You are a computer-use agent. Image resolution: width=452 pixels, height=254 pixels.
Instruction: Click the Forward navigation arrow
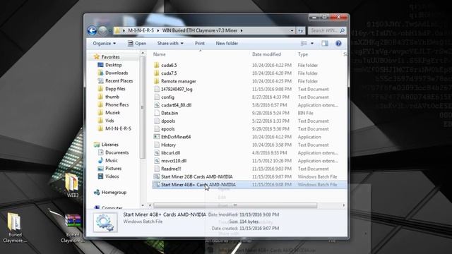pos(102,30)
